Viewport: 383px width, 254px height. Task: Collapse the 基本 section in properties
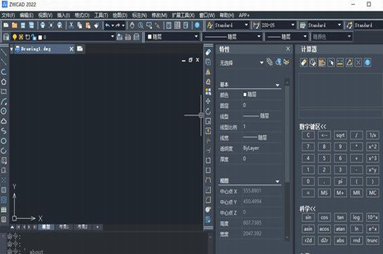tap(277, 85)
